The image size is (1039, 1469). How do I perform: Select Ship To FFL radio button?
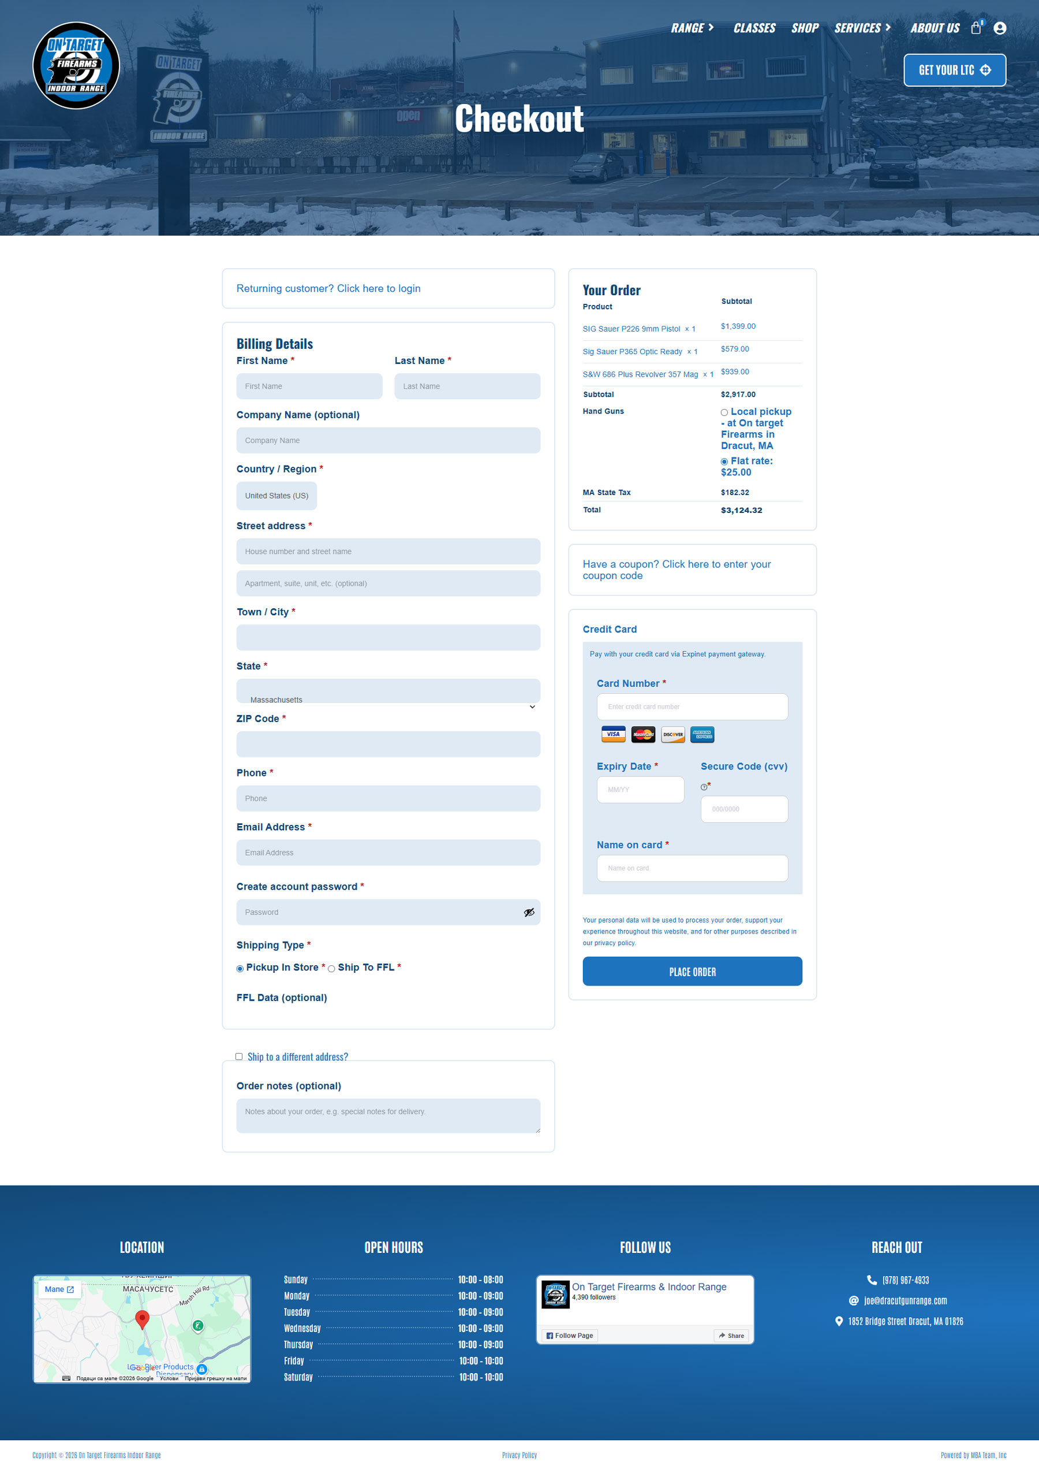(x=331, y=968)
